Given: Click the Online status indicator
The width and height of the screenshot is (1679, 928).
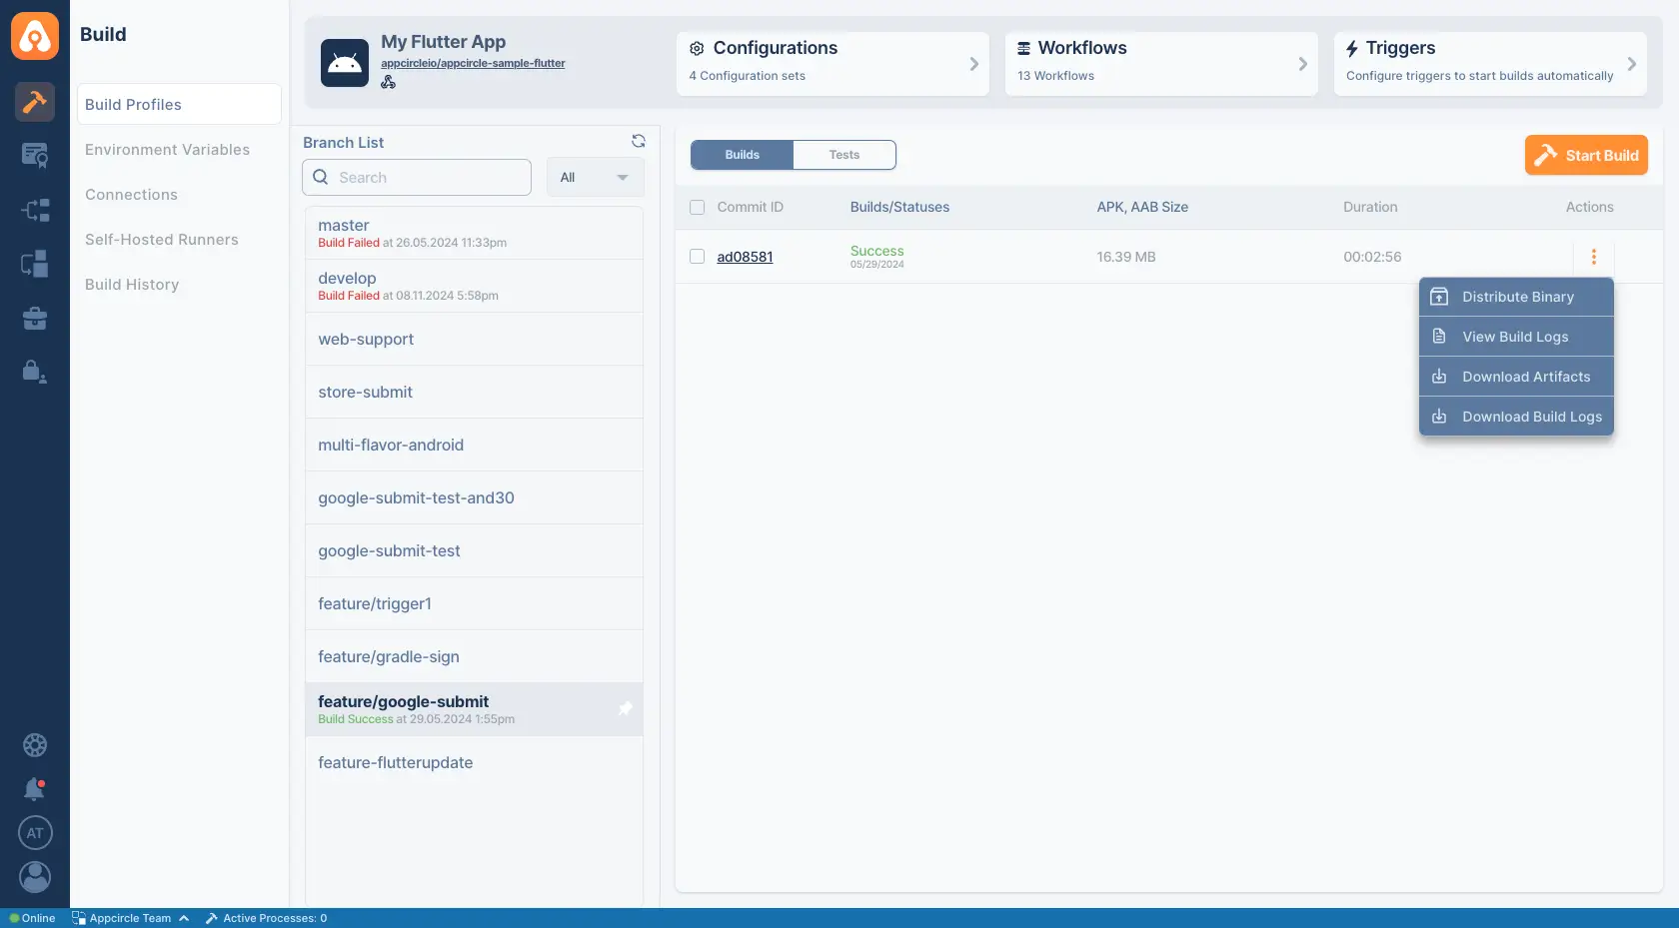Looking at the screenshot, I should (32, 918).
